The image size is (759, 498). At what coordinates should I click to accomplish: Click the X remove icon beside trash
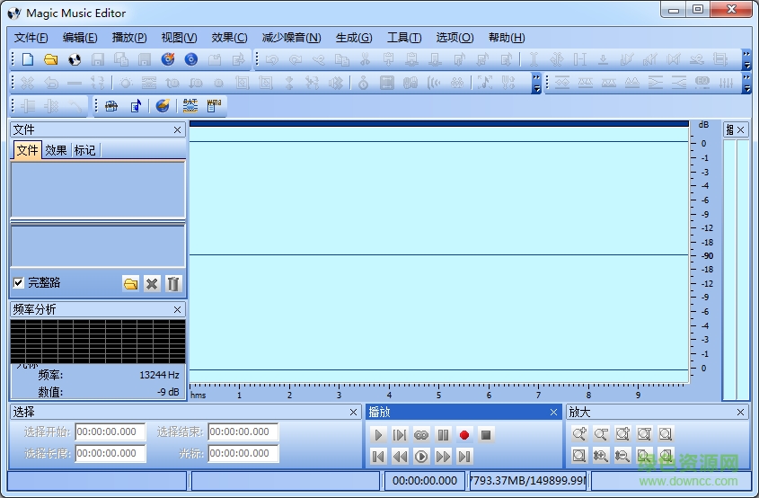[152, 284]
